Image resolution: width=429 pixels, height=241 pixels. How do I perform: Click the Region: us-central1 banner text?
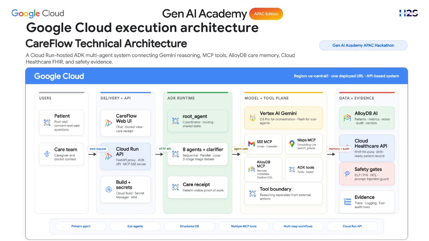tap(346, 76)
